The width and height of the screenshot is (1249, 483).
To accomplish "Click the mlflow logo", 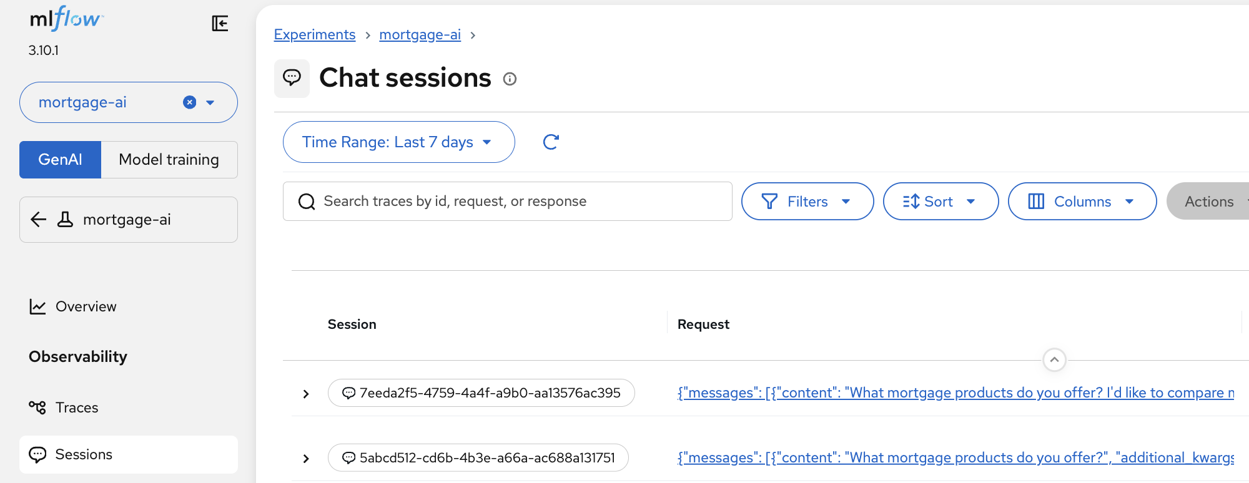I will (66, 19).
